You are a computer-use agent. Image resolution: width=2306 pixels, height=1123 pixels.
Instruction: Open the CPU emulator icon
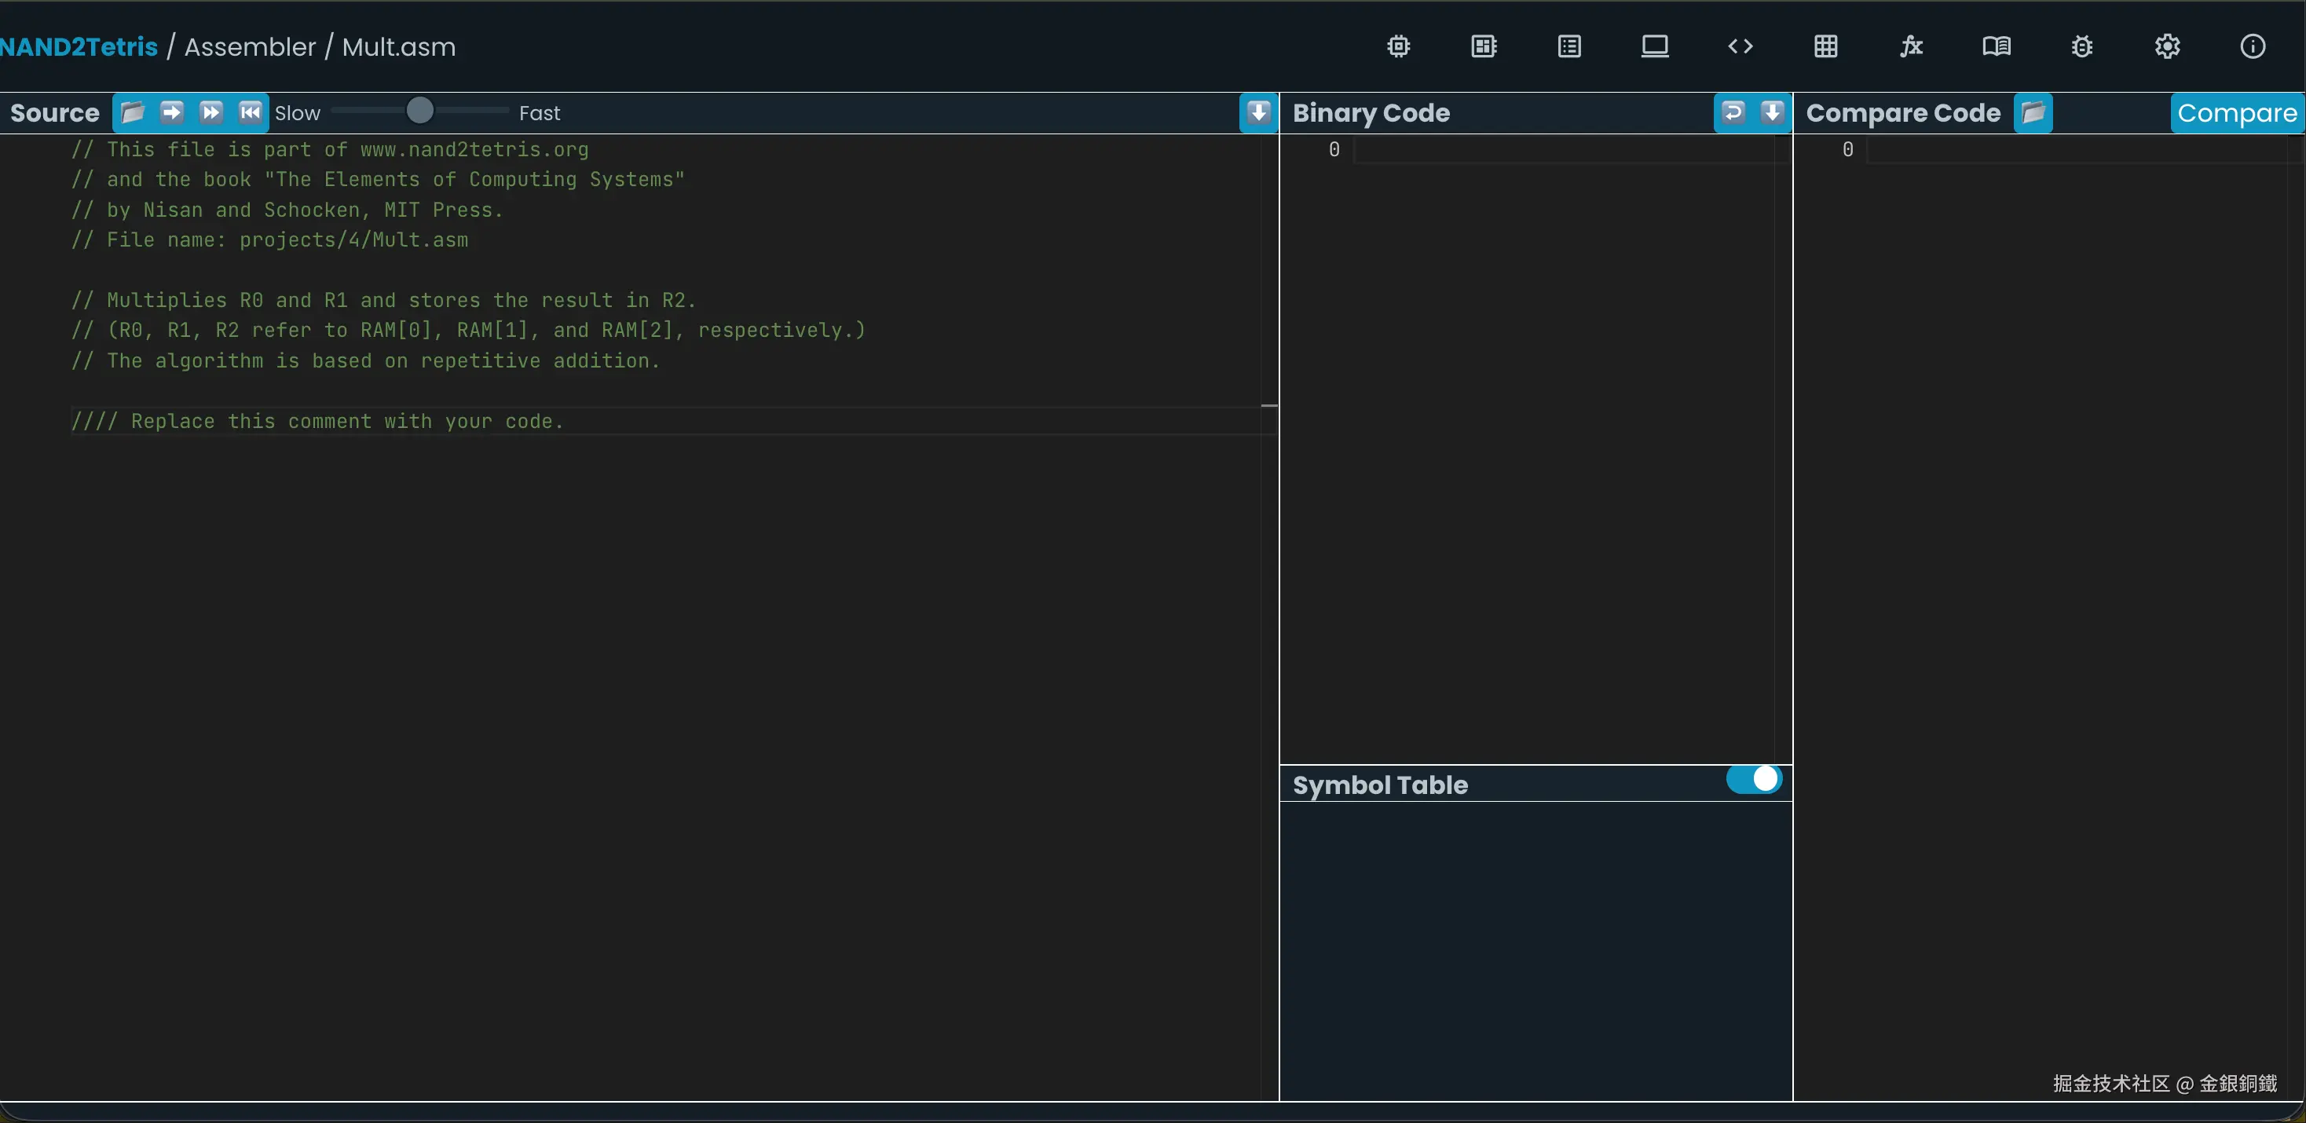click(x=1484, y=46)
